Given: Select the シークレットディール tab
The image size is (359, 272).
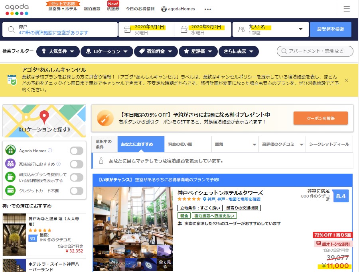Looking at the screenshot, I should pyautogui.click(x=329, y=144).
